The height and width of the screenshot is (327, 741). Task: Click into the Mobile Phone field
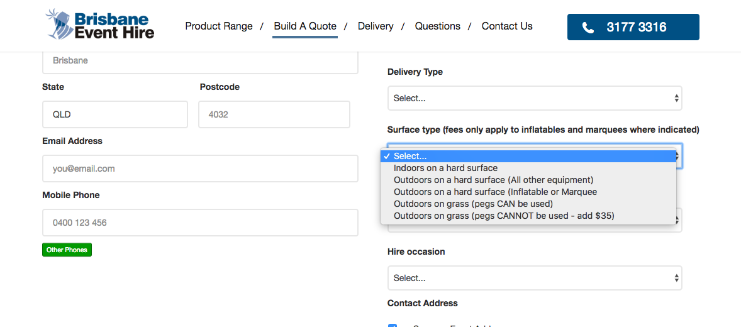click(x=200, y=223)
